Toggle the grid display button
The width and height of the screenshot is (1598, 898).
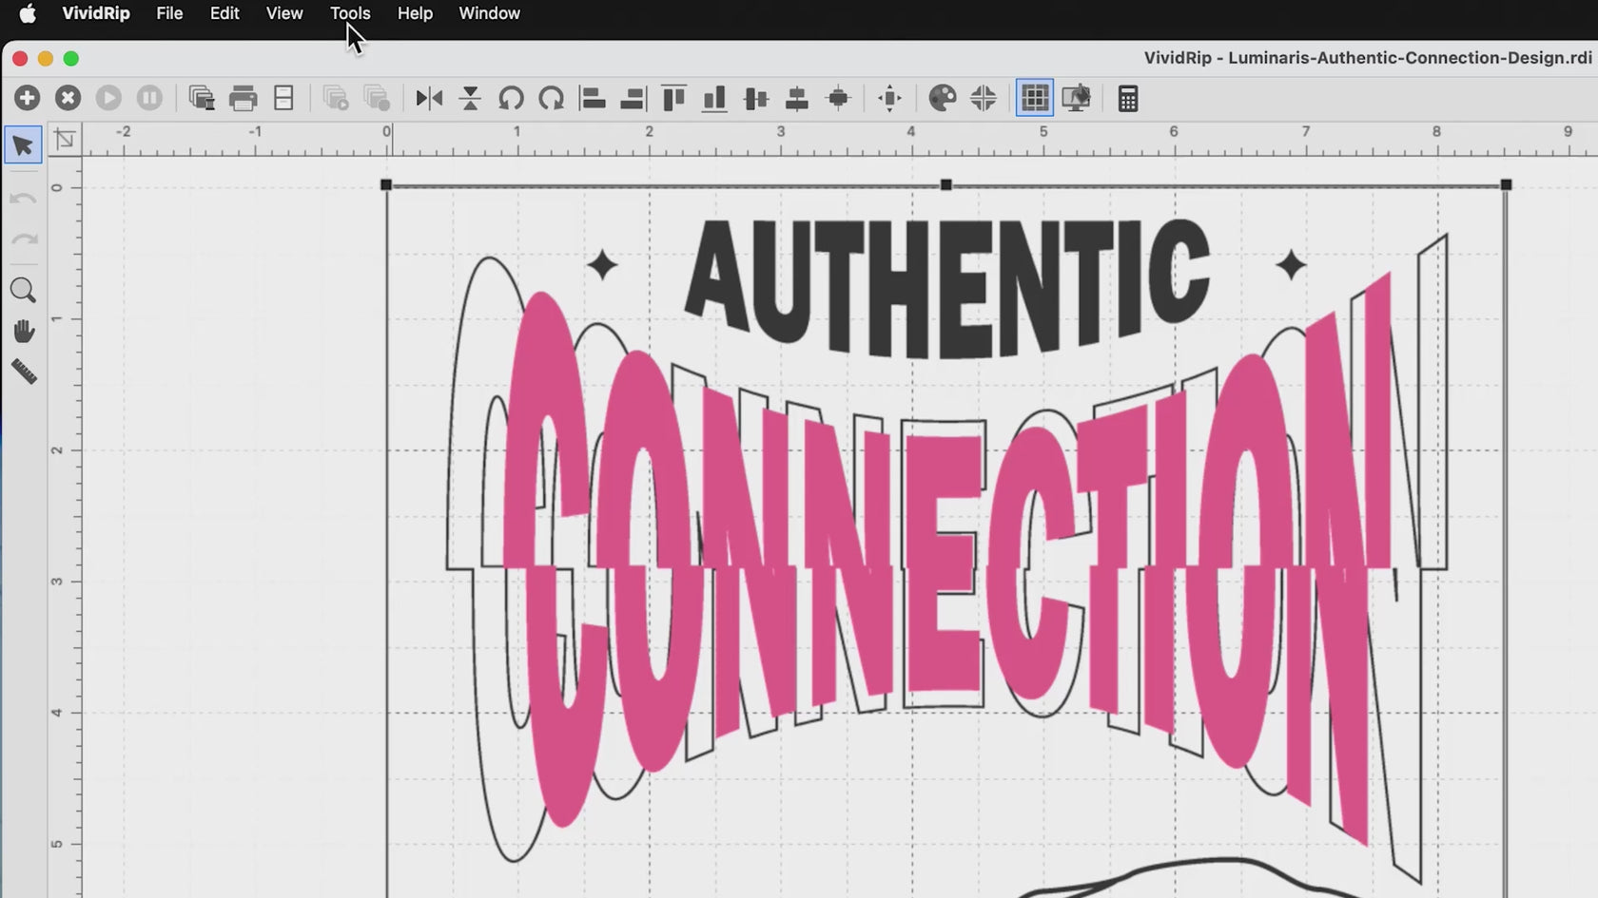pyautogui.click(x=1034, y=98)
